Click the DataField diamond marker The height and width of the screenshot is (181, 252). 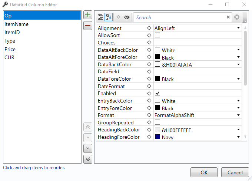(x=149, y=71)
